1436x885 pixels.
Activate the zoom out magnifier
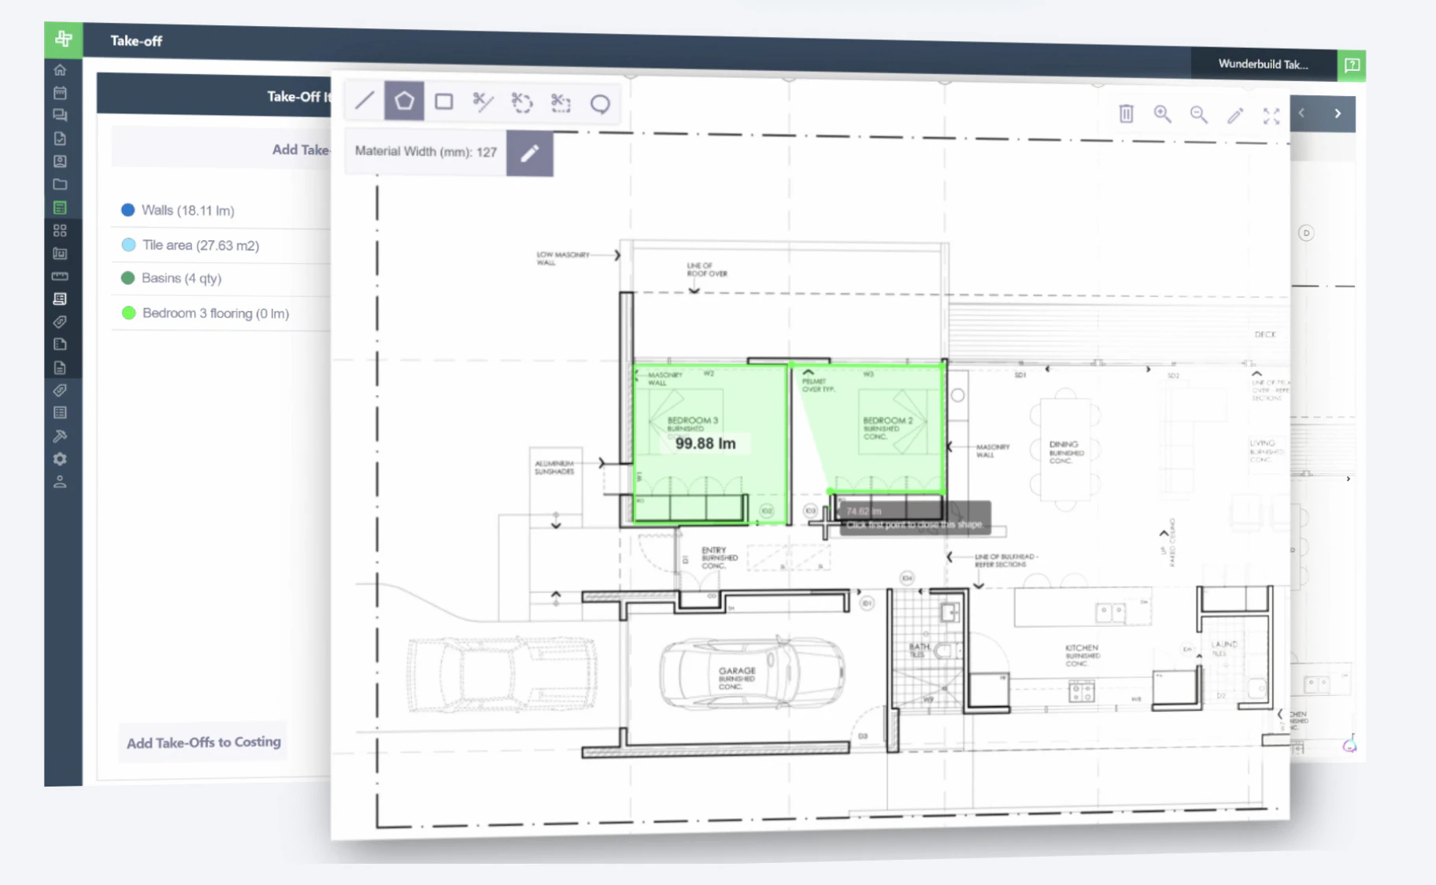pyautogui.click(x=1199, y=115)
